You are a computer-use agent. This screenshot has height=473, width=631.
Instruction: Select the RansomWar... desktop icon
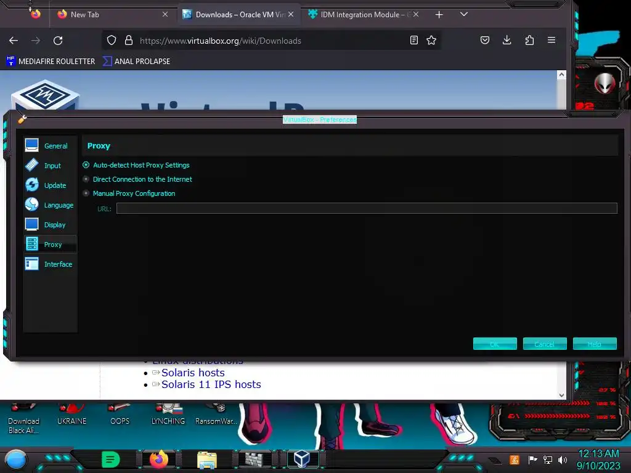pyautogui.click(x=216, y=416)
